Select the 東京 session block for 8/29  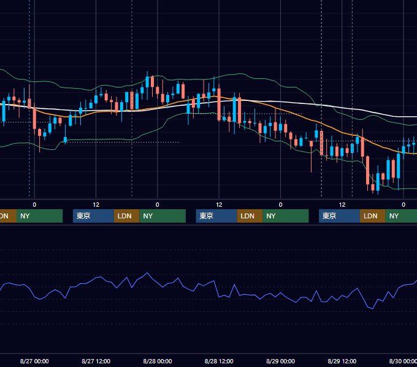(x=339, y=216)
